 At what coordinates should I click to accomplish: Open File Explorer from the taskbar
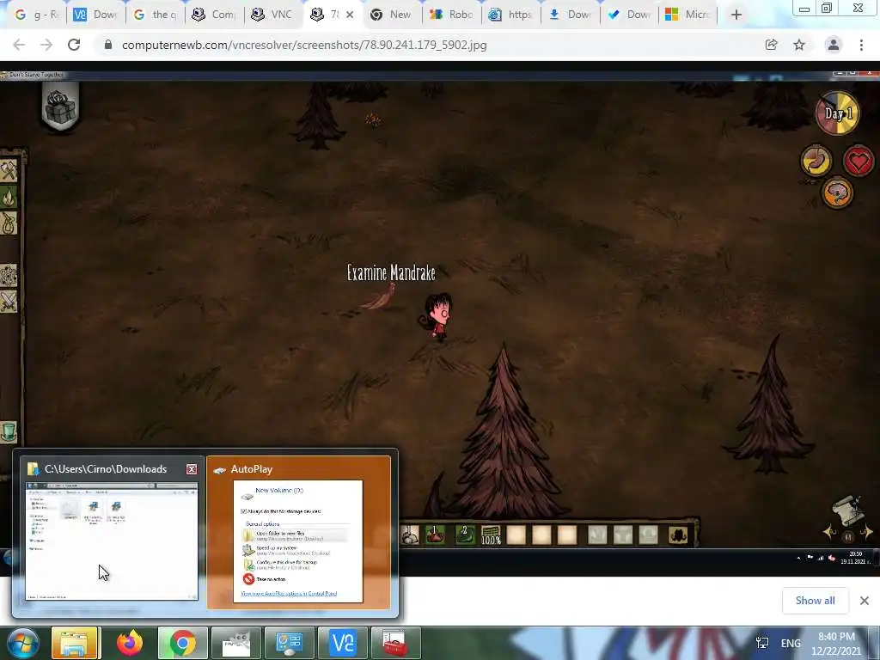tap(75, 643)
